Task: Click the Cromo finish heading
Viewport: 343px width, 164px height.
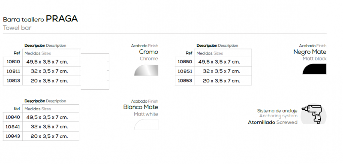Action: point(148,52)
